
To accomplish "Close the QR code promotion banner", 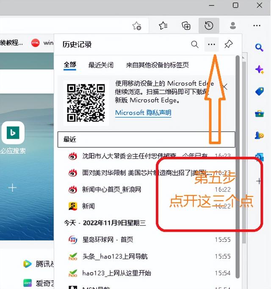I will pos(225,87).
